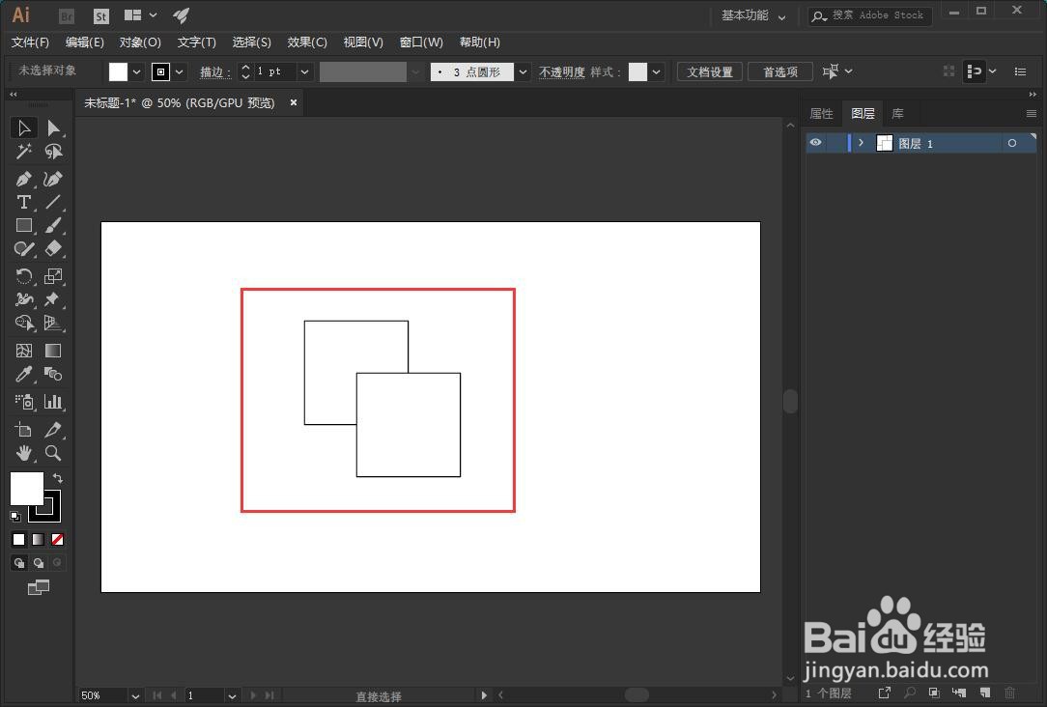Swap fill and stroke colors
The image size is (1047, 707).
[x=58, y=478]
